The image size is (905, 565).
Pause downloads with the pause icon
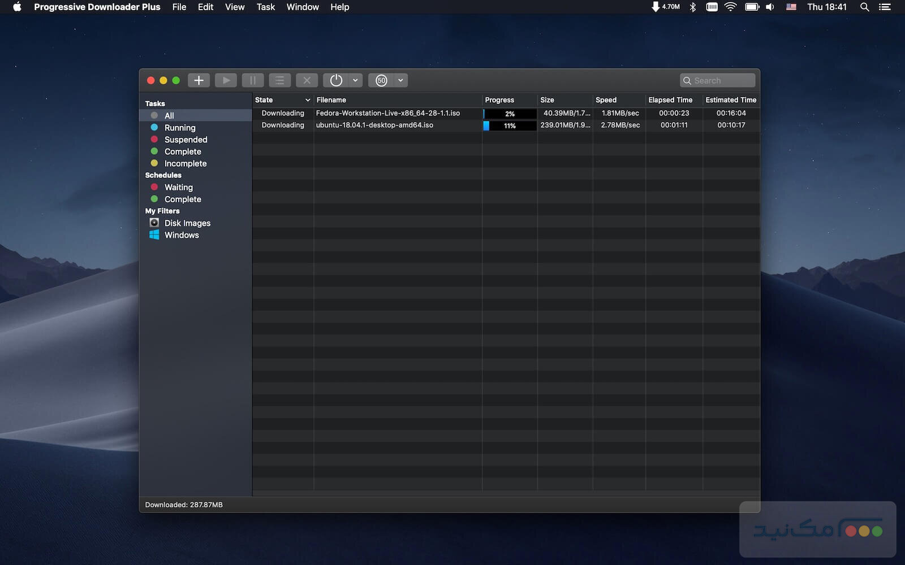(253, 80)
